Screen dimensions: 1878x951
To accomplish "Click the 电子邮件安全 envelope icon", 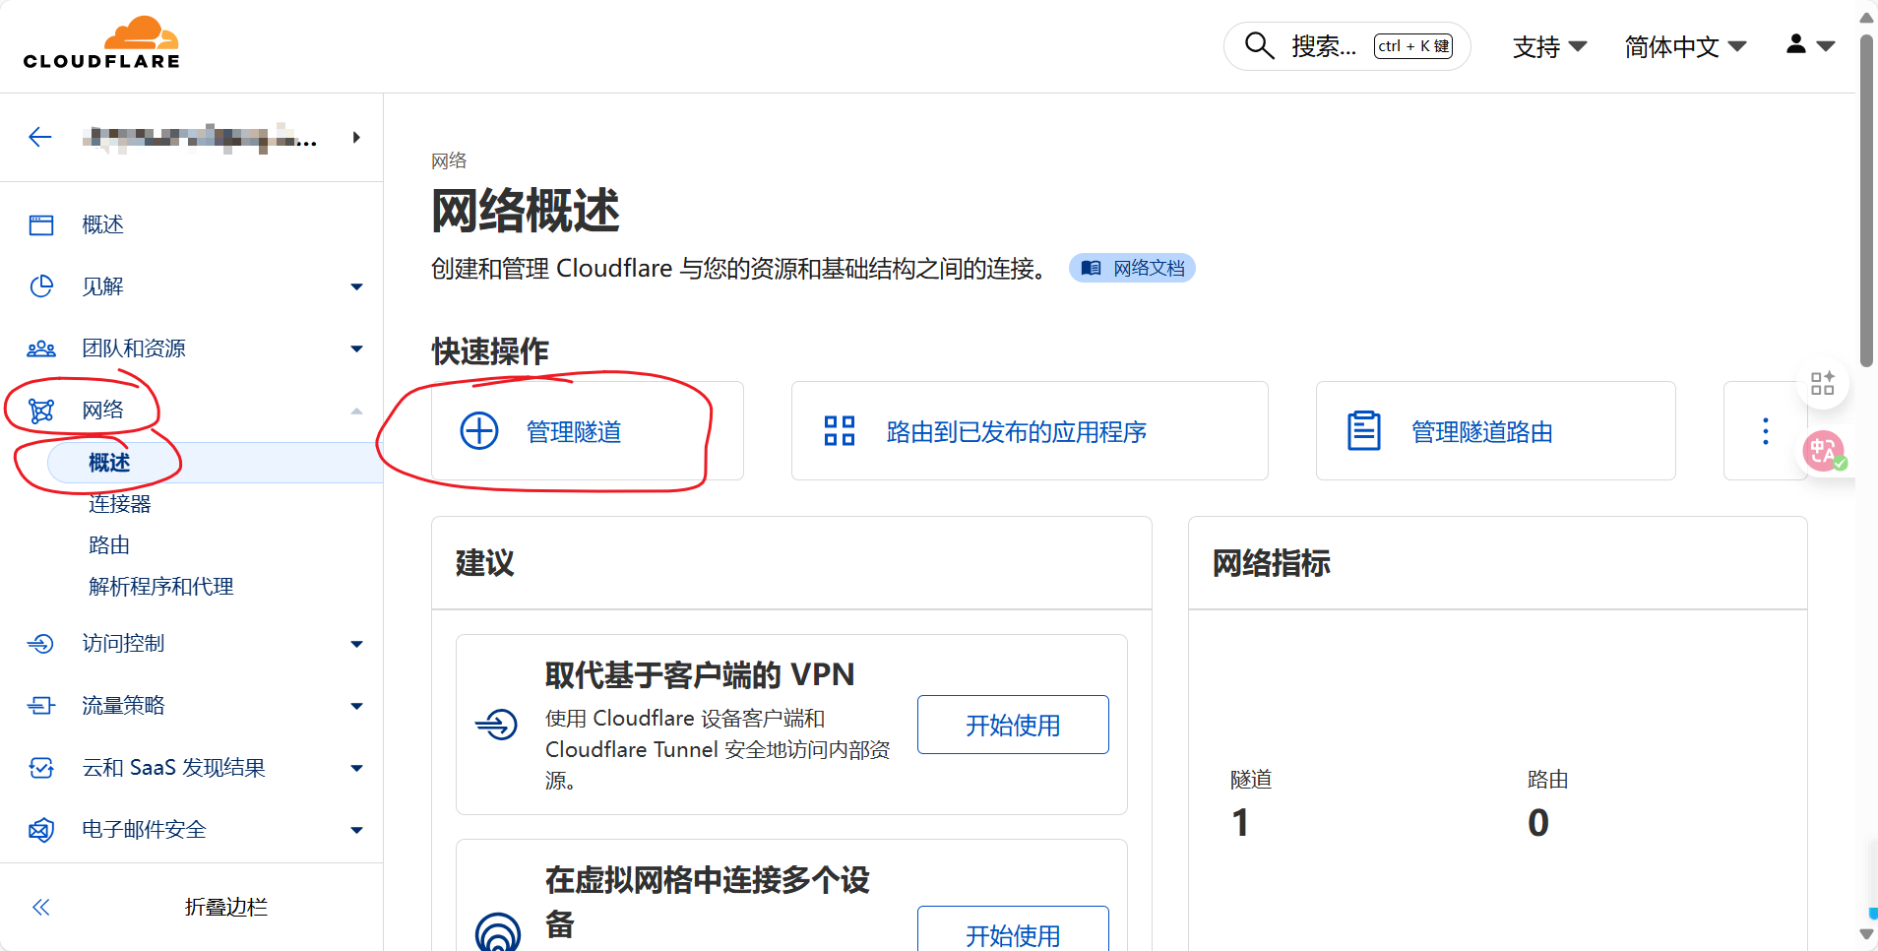I will coord(41,830).
